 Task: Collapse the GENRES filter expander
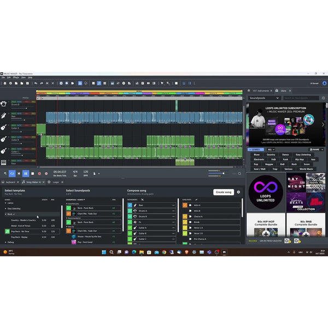point(256,150)
